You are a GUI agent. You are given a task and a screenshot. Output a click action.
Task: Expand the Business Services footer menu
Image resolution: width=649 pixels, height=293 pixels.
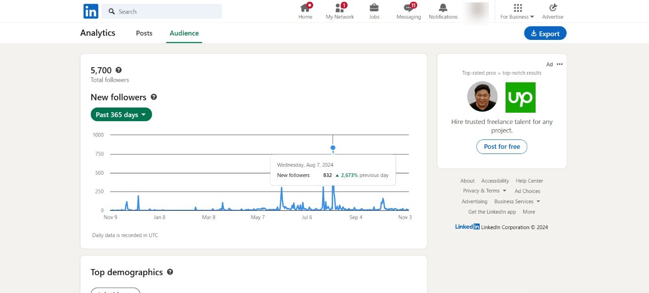click(517, 201)
